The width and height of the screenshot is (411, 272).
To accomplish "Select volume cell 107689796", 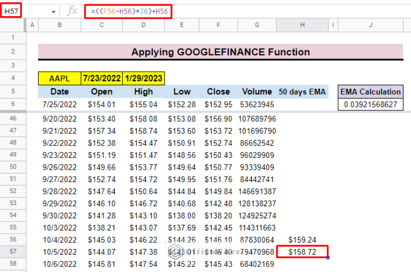I will [x=257, y=119].
